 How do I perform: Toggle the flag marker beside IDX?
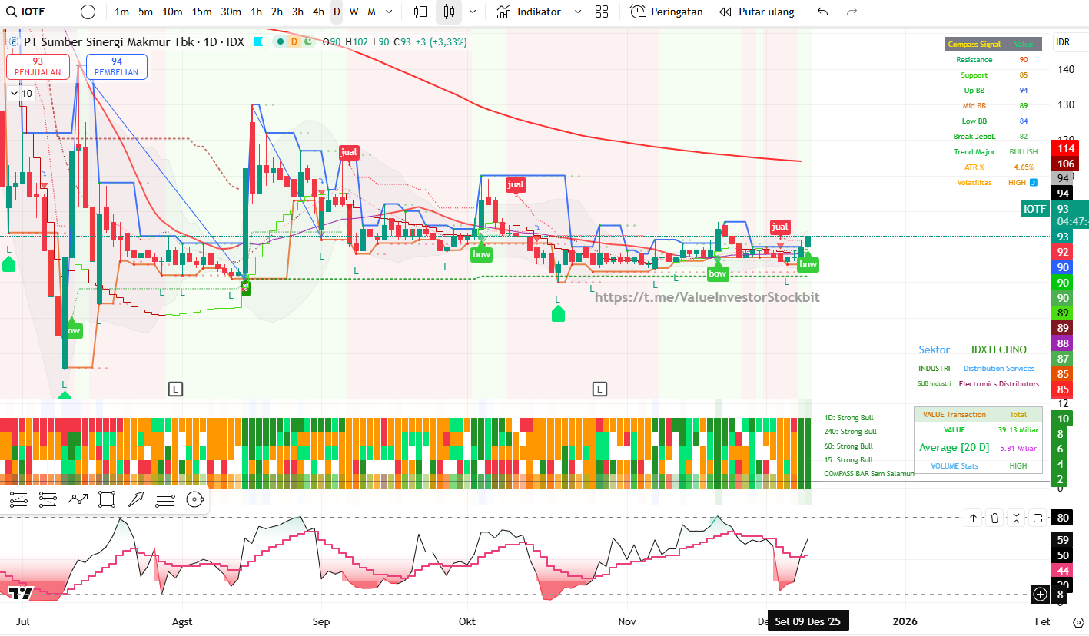pyautogui.click(x=257, y=41)
